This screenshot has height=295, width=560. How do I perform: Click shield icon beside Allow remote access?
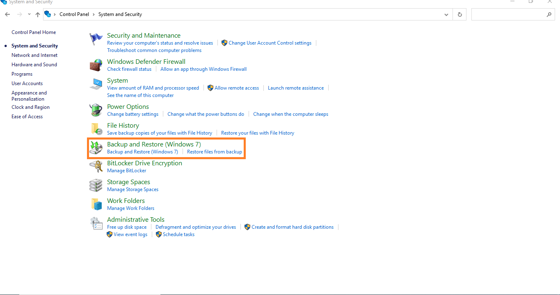click(210, 88)
